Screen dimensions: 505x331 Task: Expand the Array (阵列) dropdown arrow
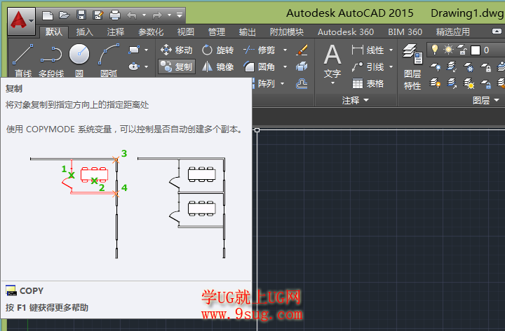[x=283, y=83]
